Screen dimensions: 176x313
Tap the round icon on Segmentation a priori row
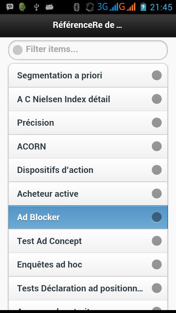[157, 76]
